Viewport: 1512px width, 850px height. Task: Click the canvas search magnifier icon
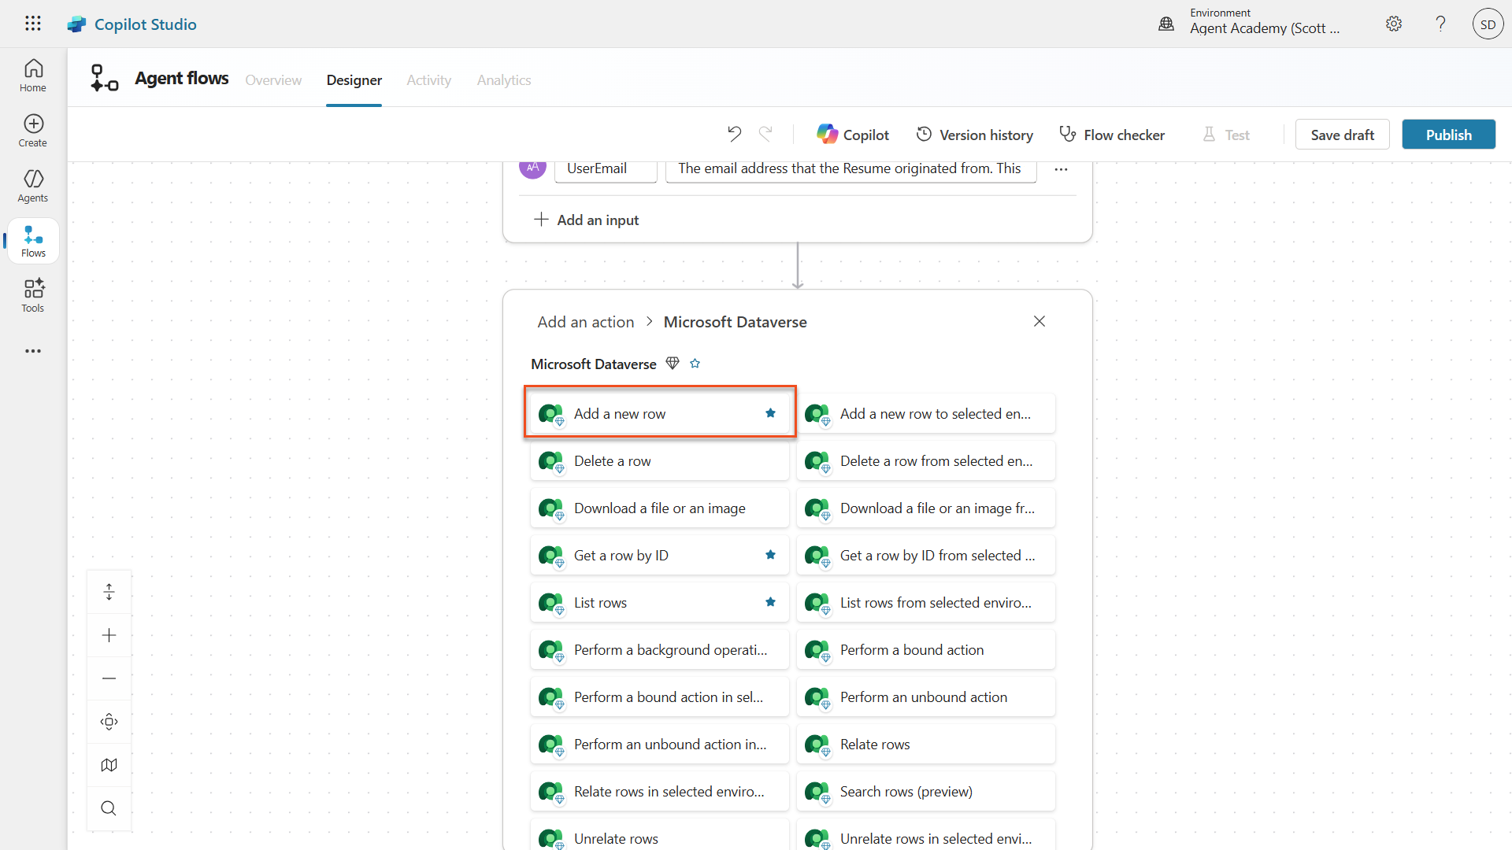coord(109,808)
